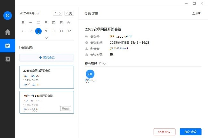Open the 2265安卓网召开的会议 schedule card
This screenshot has width=208, height=138.
point(47,77)
